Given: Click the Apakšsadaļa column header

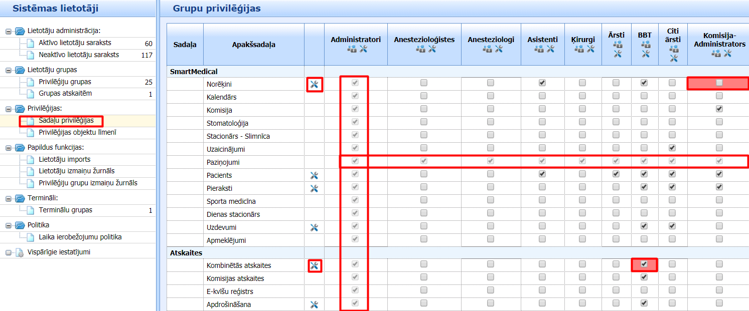Looking at the screenshot, I should click(253, 45).
